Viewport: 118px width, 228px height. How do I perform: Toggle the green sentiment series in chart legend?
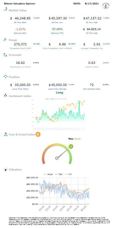tap(59, 99)
